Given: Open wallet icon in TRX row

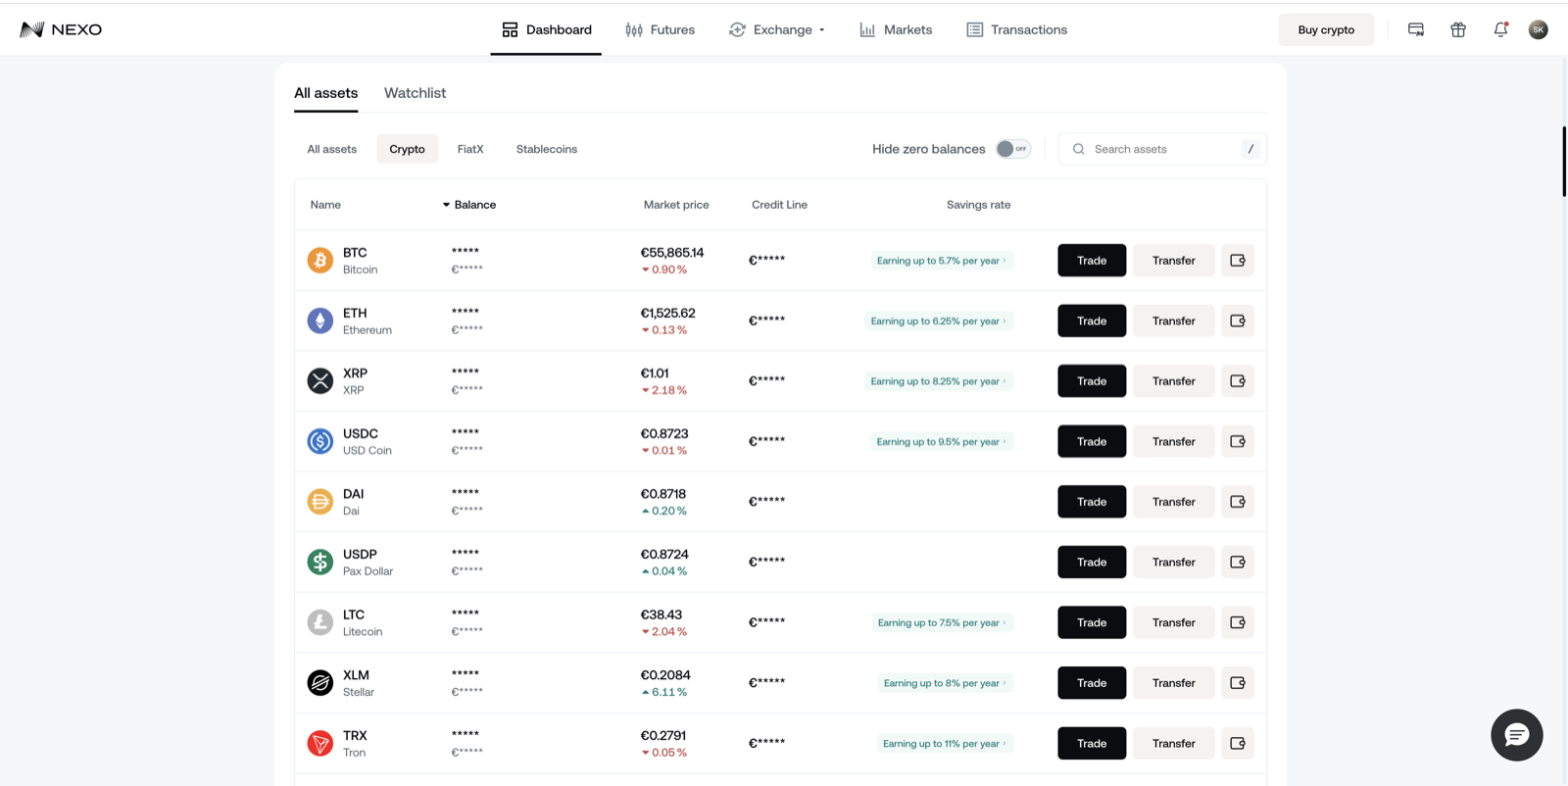Looking at the screenshot, I should (x=1238, y=743).
